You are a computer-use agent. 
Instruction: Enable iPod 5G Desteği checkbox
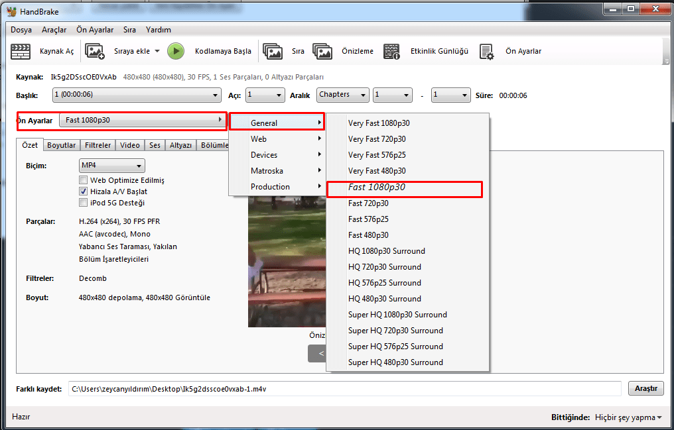(x=84, y=203)
